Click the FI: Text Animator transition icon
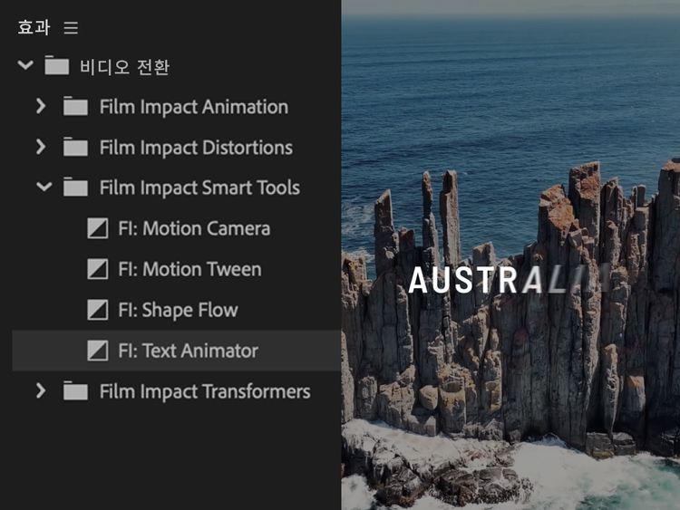The height and width of the screenshot is (510, 680). (x=98, y=351)
